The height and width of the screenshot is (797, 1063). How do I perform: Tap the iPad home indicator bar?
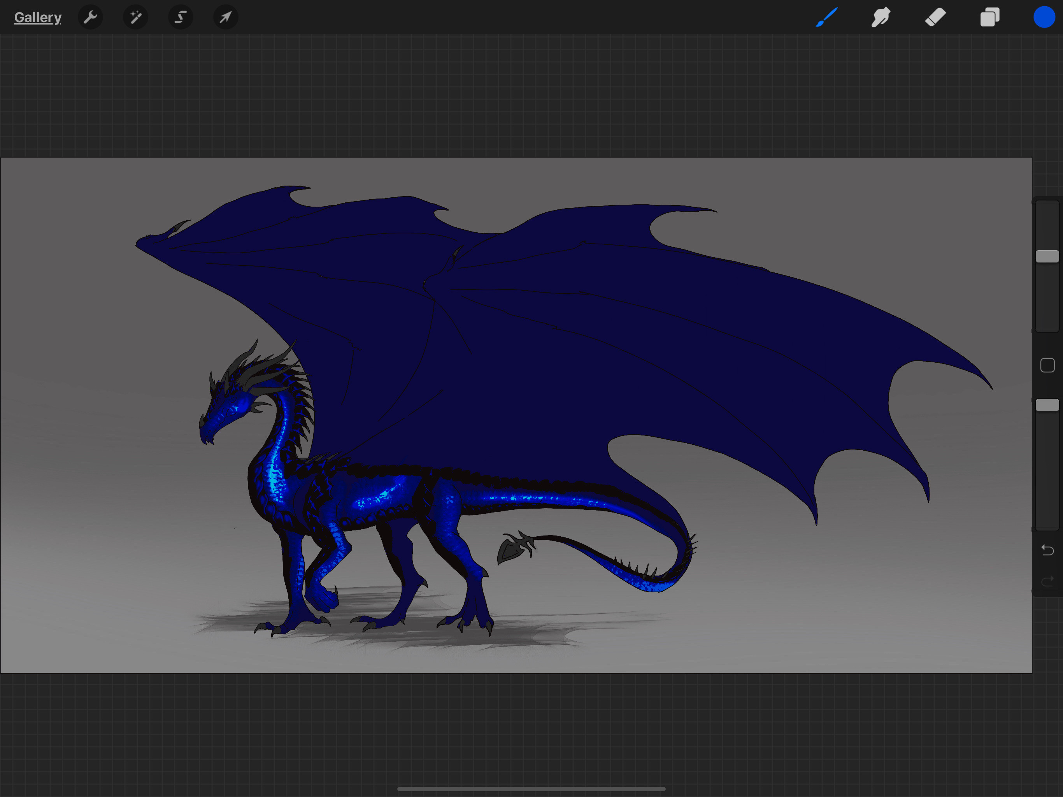tap(531, 789)
